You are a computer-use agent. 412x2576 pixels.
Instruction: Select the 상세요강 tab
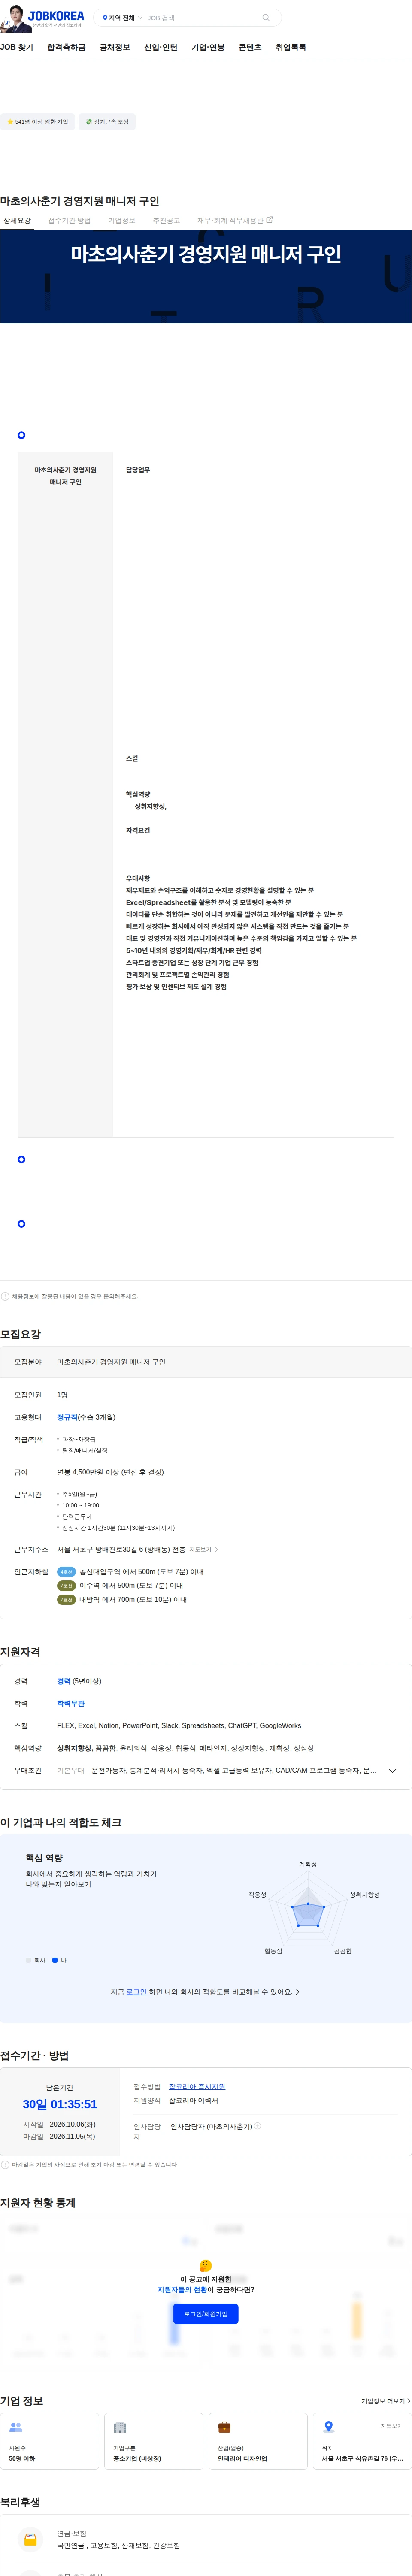point(17,220)
